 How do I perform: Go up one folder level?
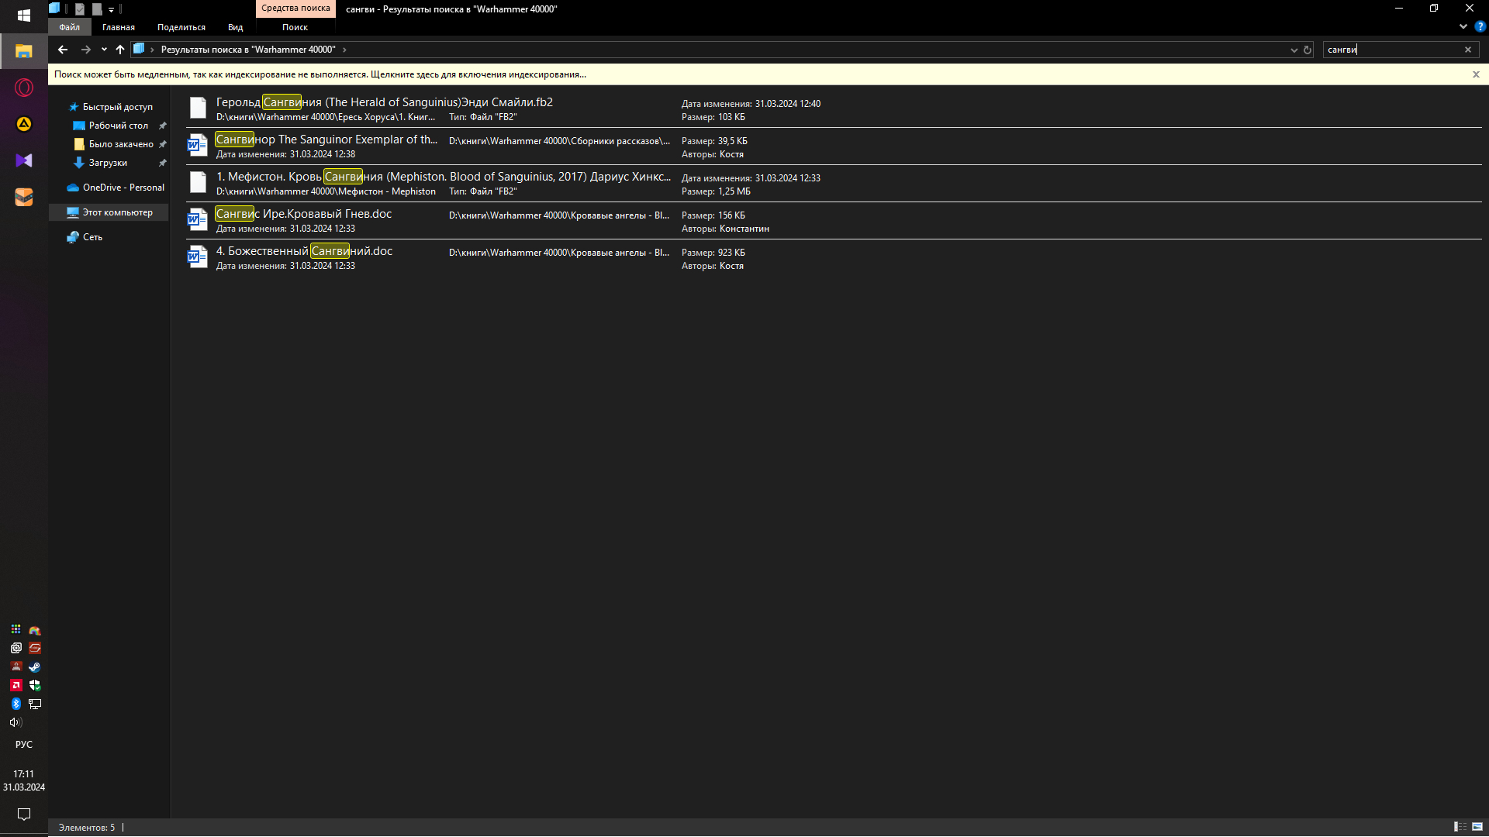[x=120, y=50]
